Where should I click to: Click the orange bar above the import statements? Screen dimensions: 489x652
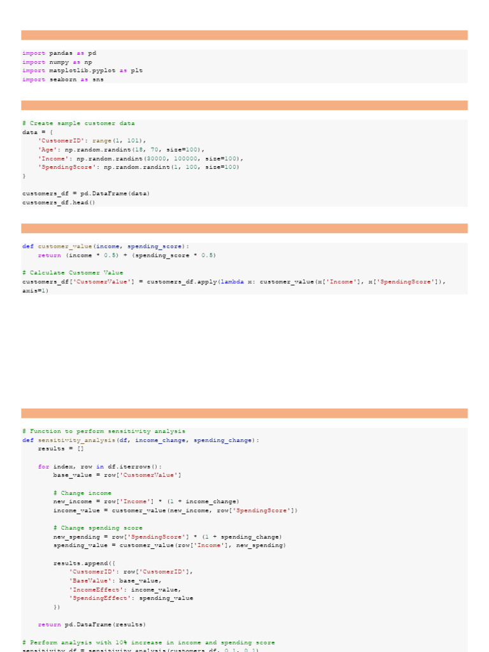coord(244,35)
